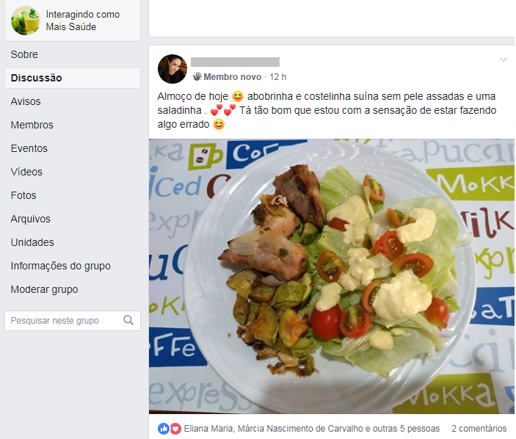Open the food plate photo
The height and width of the screenshot is (439, 516).
tap(332, 276)
